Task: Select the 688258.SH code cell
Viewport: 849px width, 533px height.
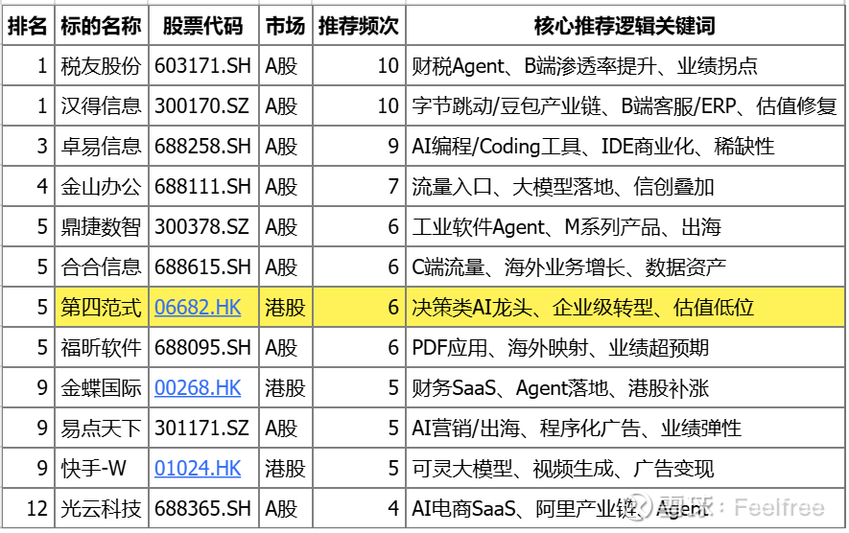Action: (x=203, y=146)
